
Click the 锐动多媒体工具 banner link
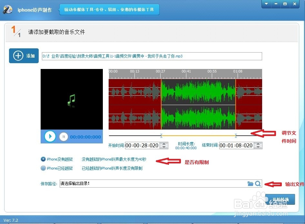(x=109, y=10)
